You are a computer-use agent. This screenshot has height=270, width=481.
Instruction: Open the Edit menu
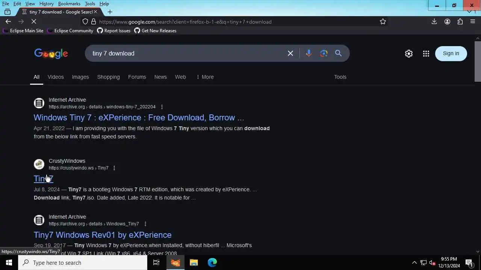click(17, 4)
